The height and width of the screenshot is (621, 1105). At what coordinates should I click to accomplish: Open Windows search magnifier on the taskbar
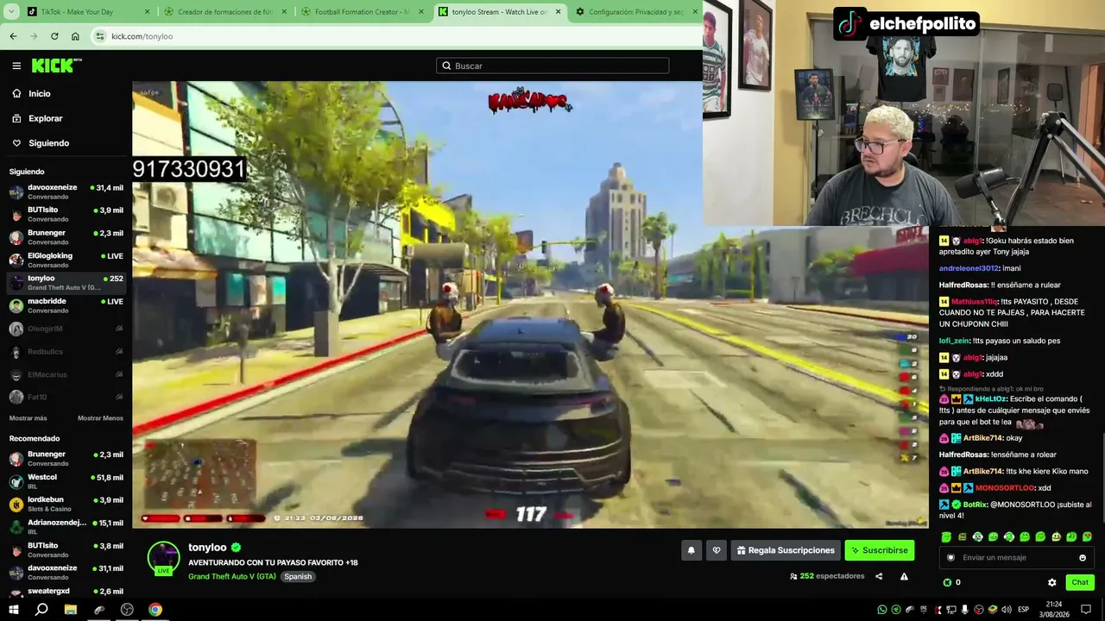pyautogui.click(x=41, y=610)
